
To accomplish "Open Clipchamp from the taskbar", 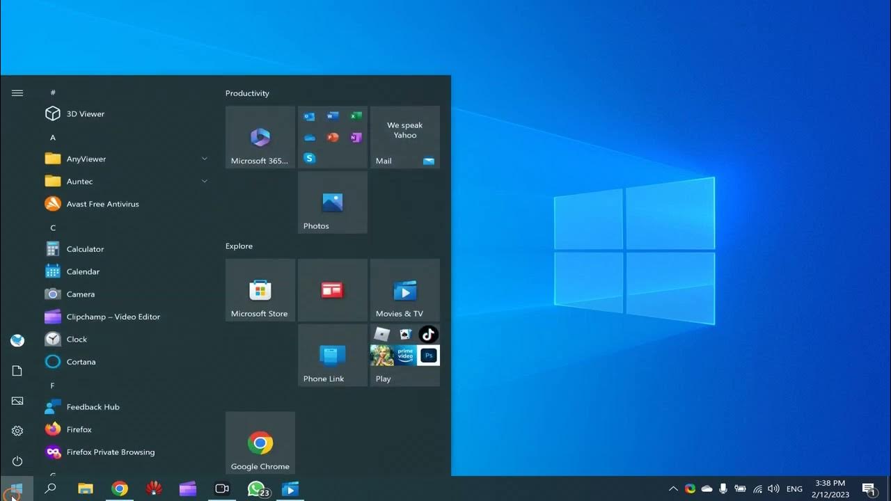I will [188, 489].
